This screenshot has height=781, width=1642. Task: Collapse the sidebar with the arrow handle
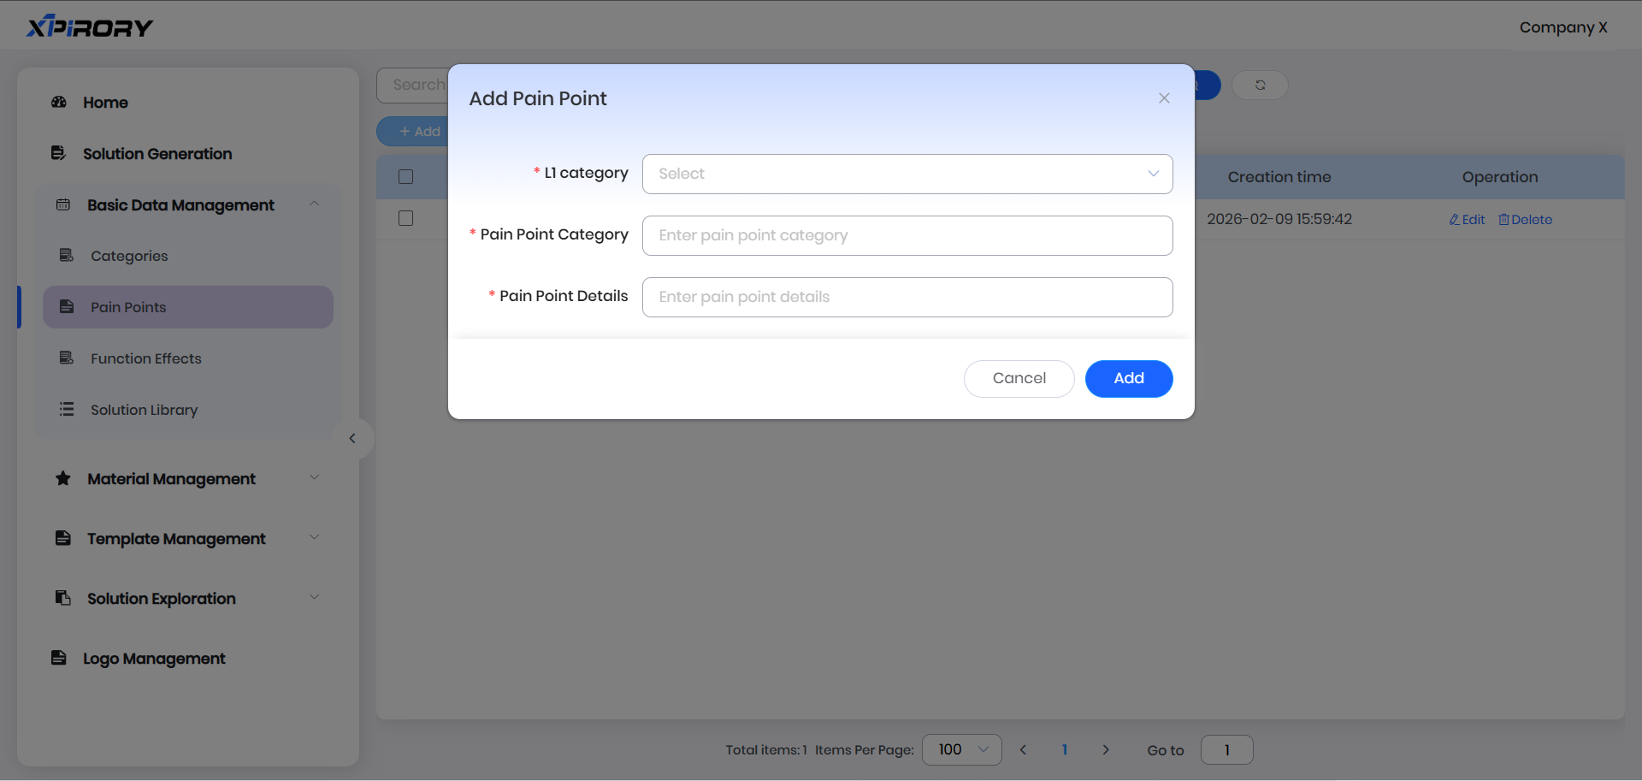(352, 439)
